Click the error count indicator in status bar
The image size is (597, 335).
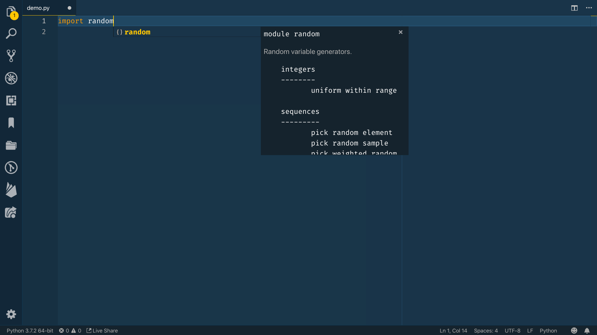(x=64, y=331)
